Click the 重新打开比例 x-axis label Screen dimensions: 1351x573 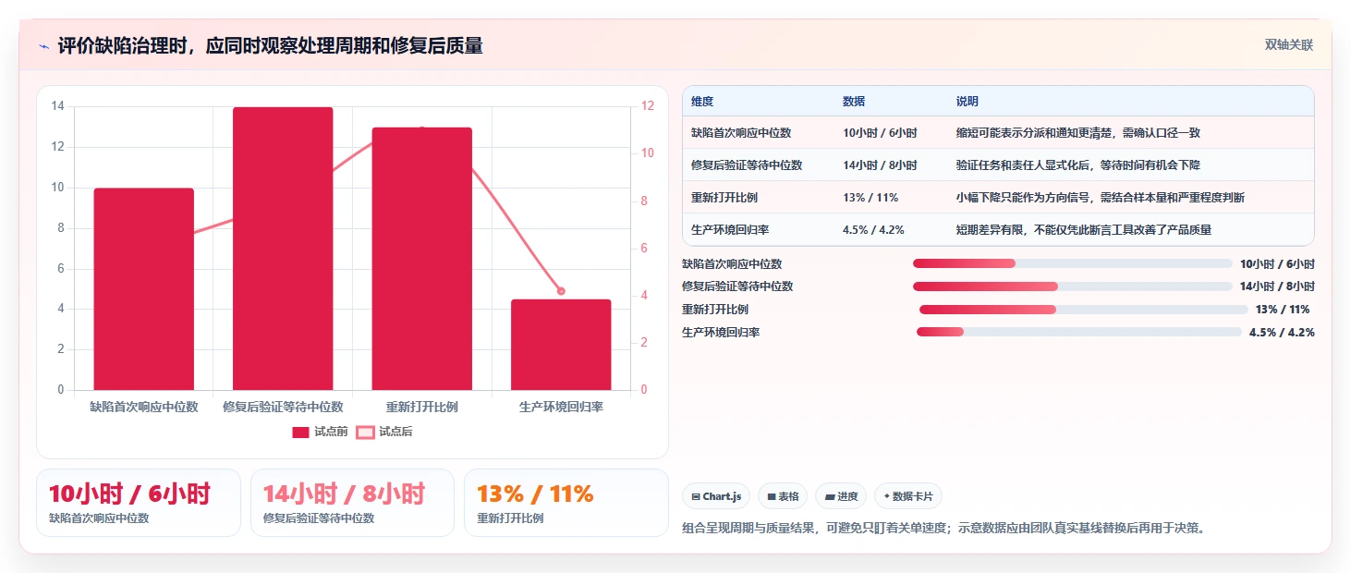click(422, 407)
